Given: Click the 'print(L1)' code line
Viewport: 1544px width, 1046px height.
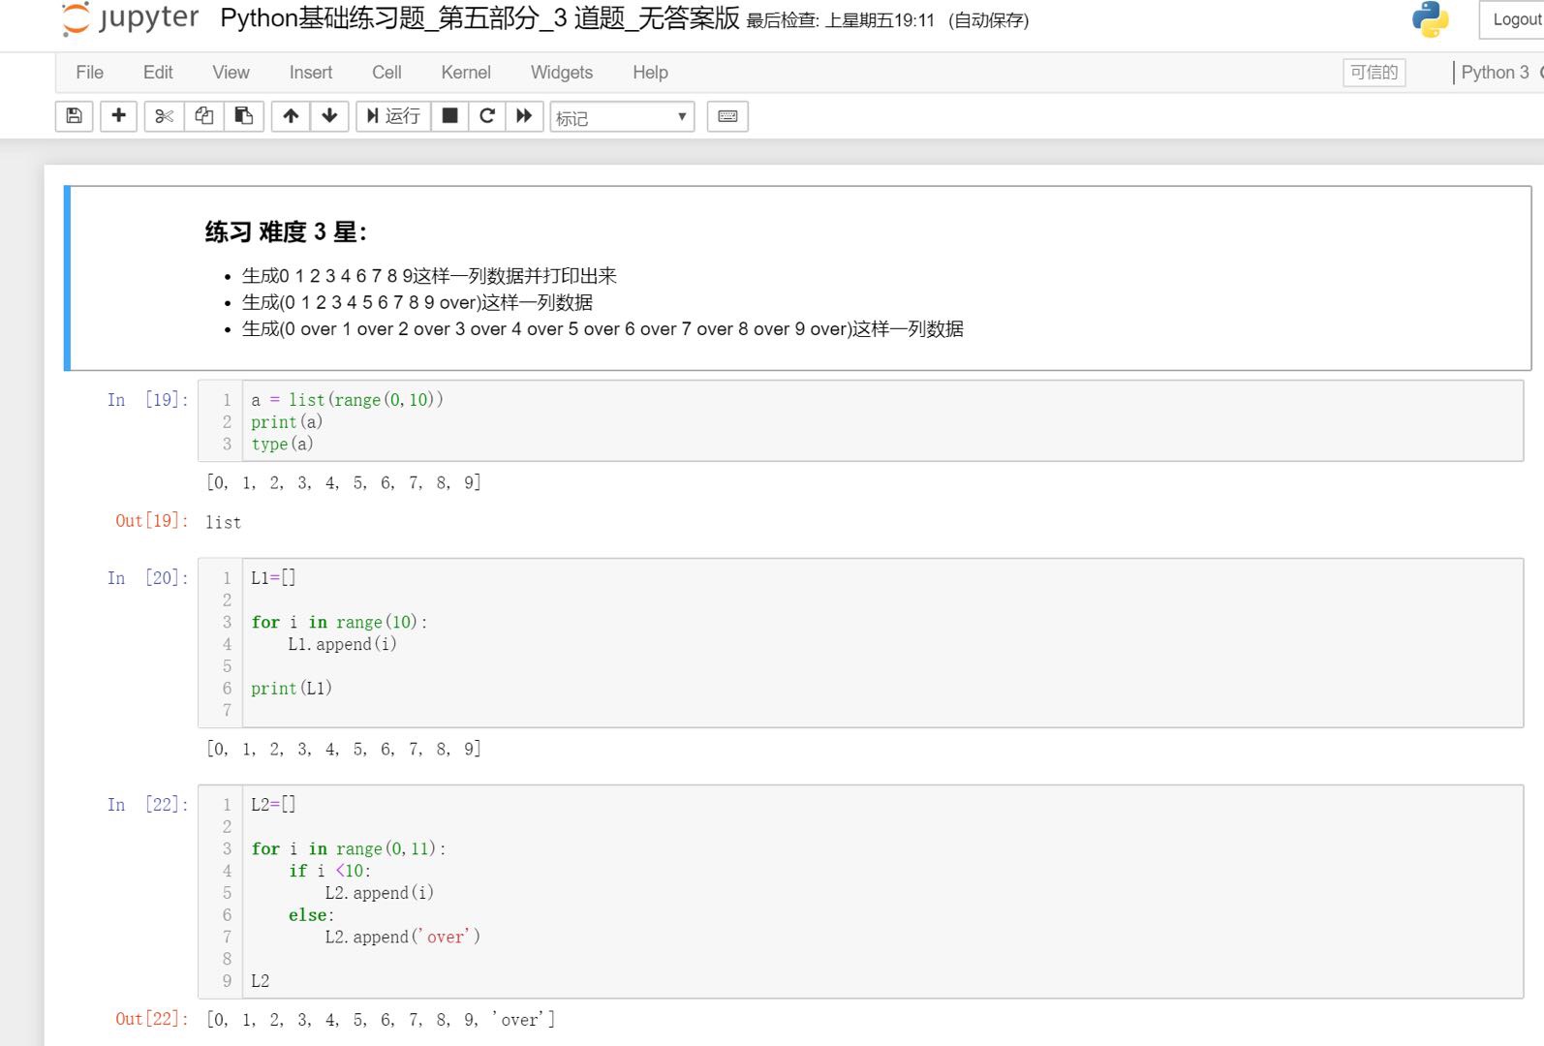Looking at the screenshot, I should (292, 689).
